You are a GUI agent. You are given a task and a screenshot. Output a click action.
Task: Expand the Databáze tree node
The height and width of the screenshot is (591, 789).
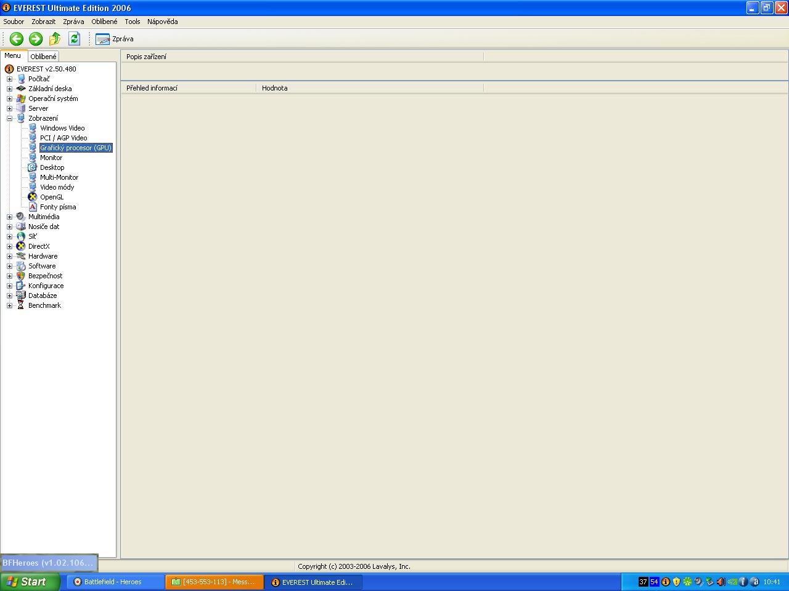coord(9,295)
